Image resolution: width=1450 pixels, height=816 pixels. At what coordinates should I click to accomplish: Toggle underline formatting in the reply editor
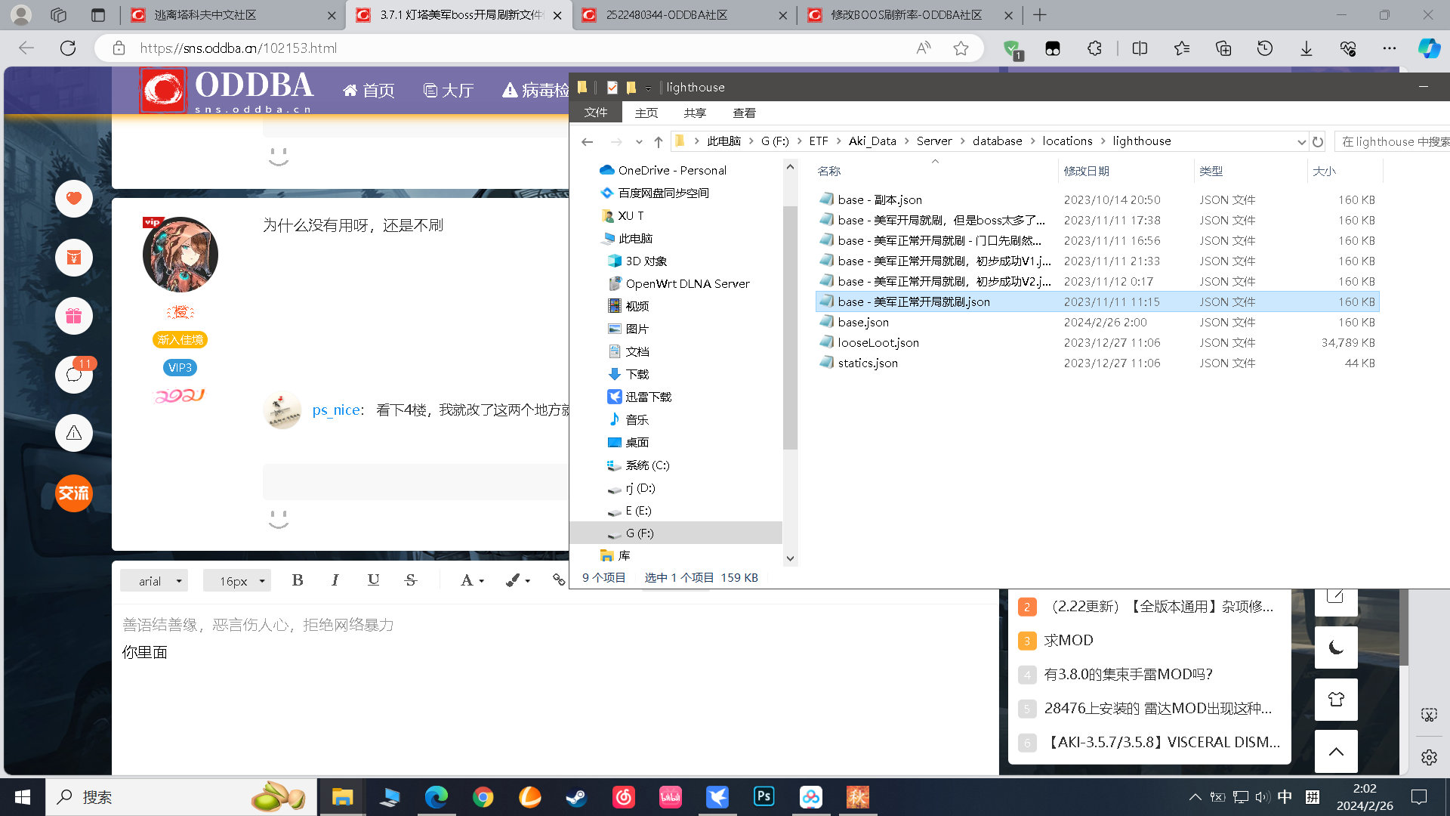pyautogui.click(x=373, y=580)
